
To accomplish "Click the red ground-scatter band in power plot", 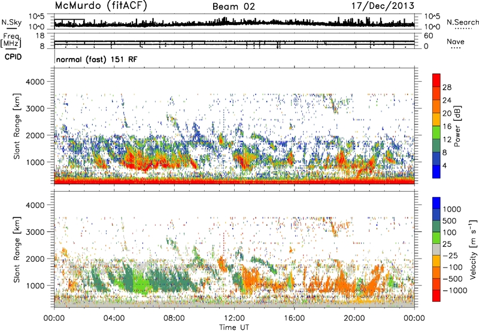I will (x=234, y=181).
